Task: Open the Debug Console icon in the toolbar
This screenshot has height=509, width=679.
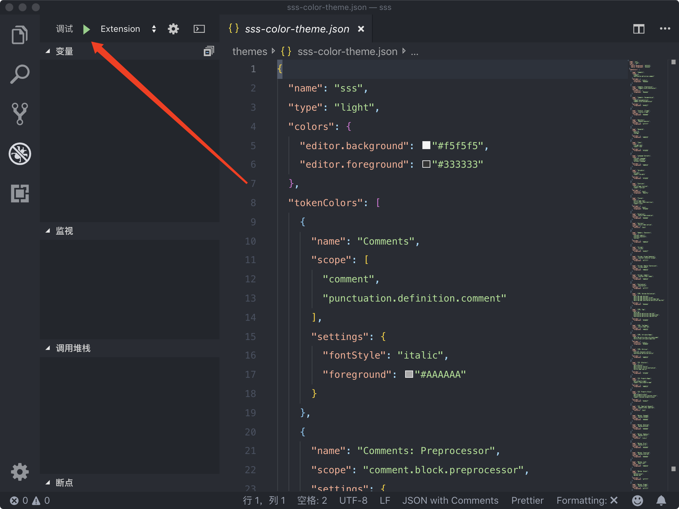Action: [199, 29]
